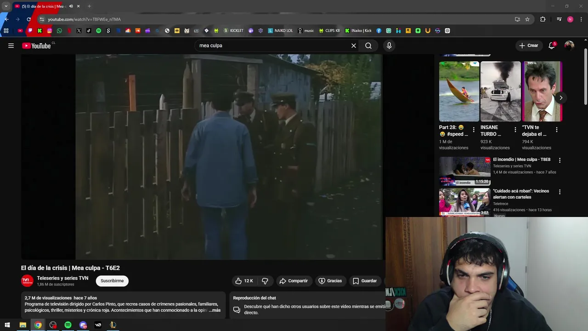This screenshot has height=331, width=588.
Task: Open Discord from the taskbar
Action: coord(83,325)
